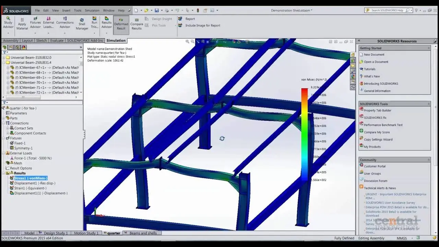
Task: Click Include Image for Report
Action: click(199, 25)
